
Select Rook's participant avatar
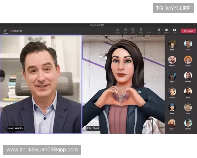(x=172, y=76)
